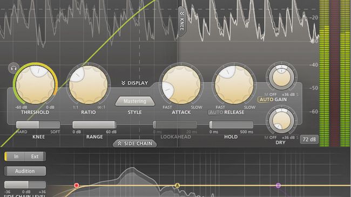
Task: Click the headphone audition icon near Threshold
Action: (13, 68)
